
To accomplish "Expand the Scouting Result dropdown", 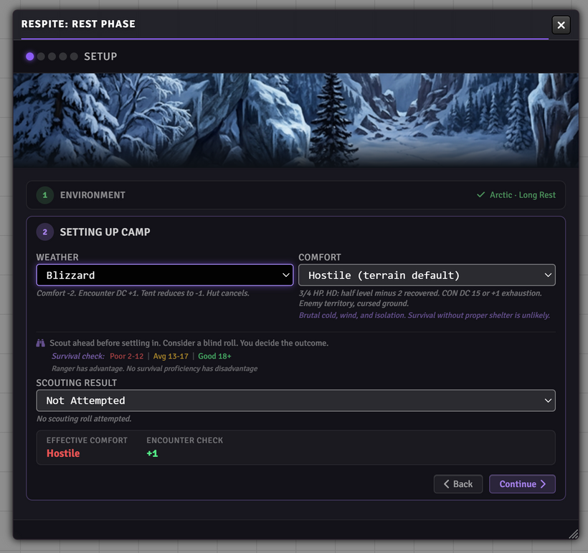I will (x=295, y=401).
